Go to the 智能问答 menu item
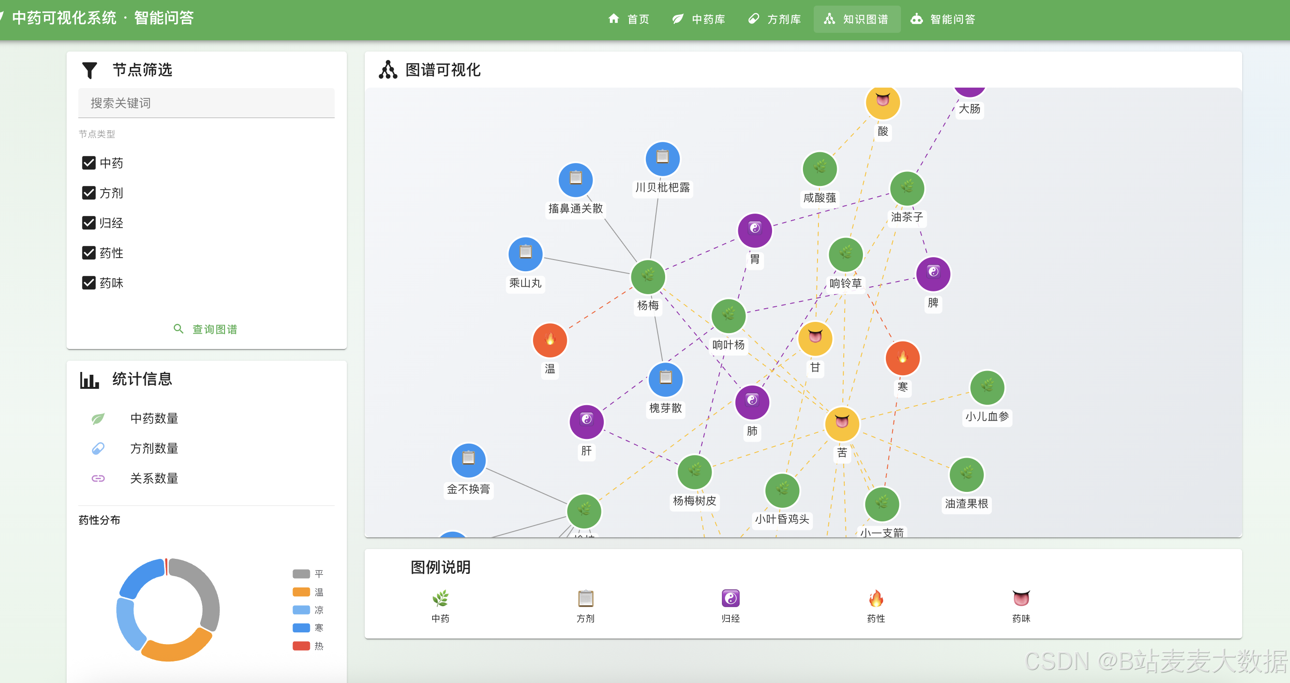 click(x=943, y=19)
